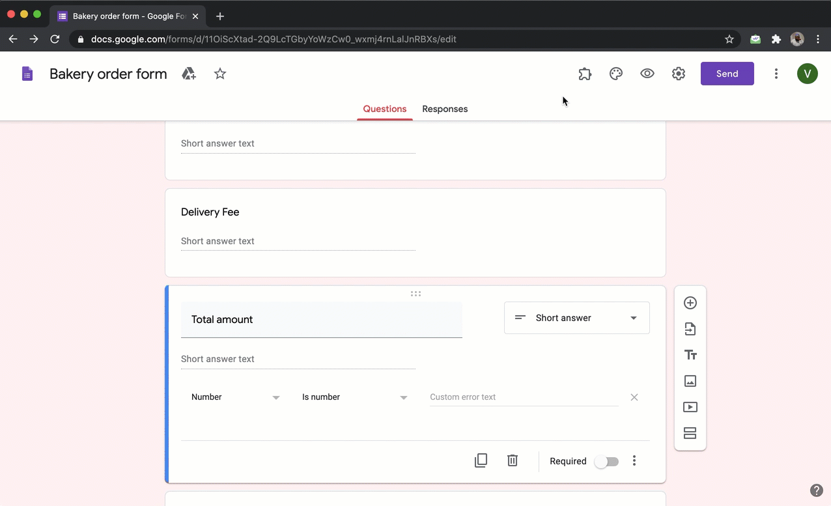This screenshot has width=831, height=506.
Task: Add a new section to the form
Action: click(x=690, y=433)
